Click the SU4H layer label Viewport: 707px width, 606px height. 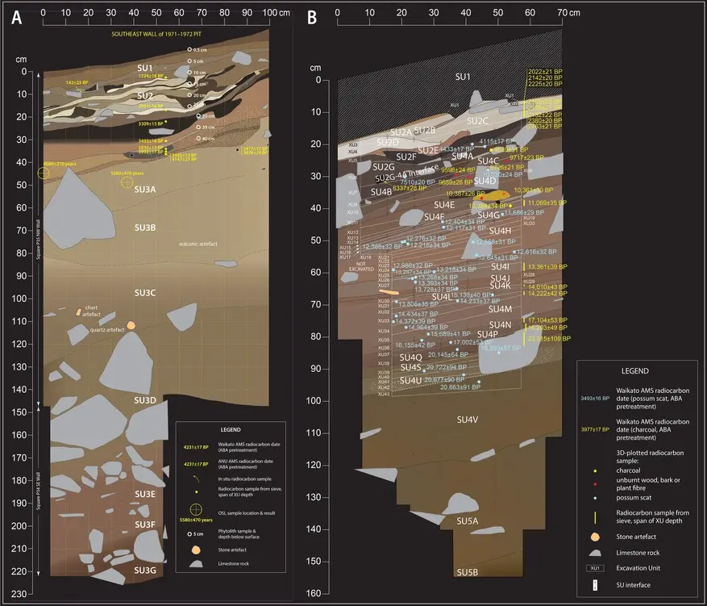[500, 231]
